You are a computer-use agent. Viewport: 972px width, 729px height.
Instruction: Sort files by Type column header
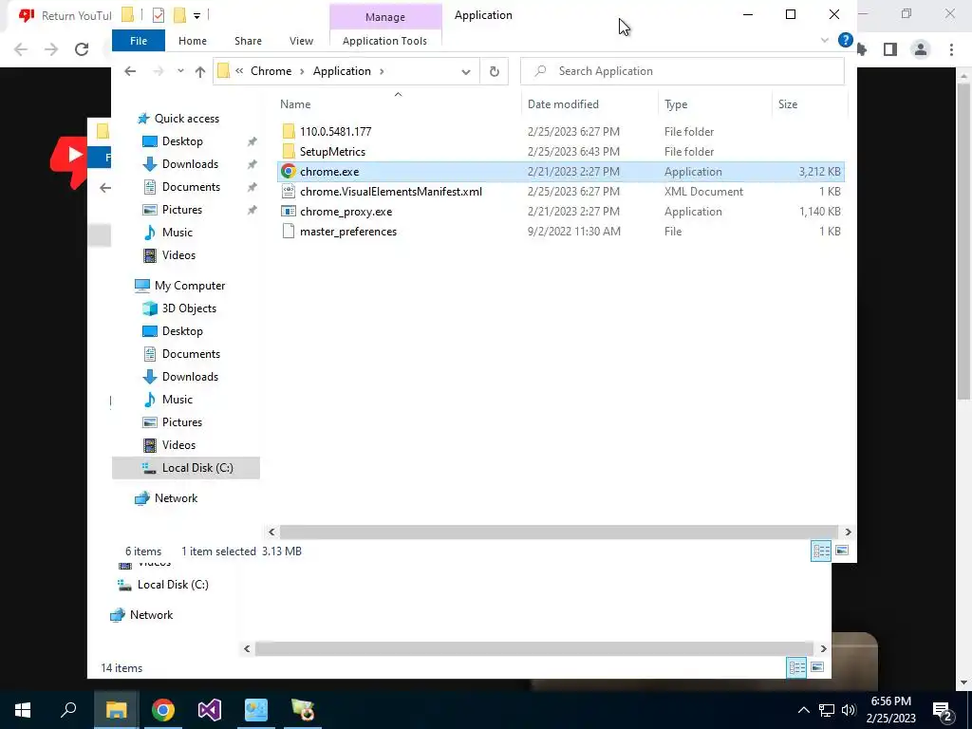click(676, 104)
